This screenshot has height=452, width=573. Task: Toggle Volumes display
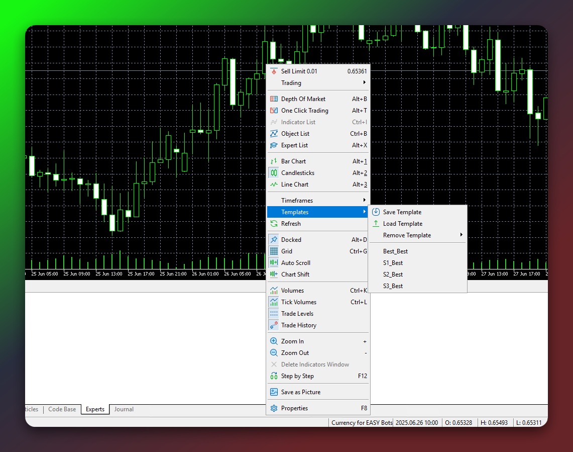tap(317, 291)
